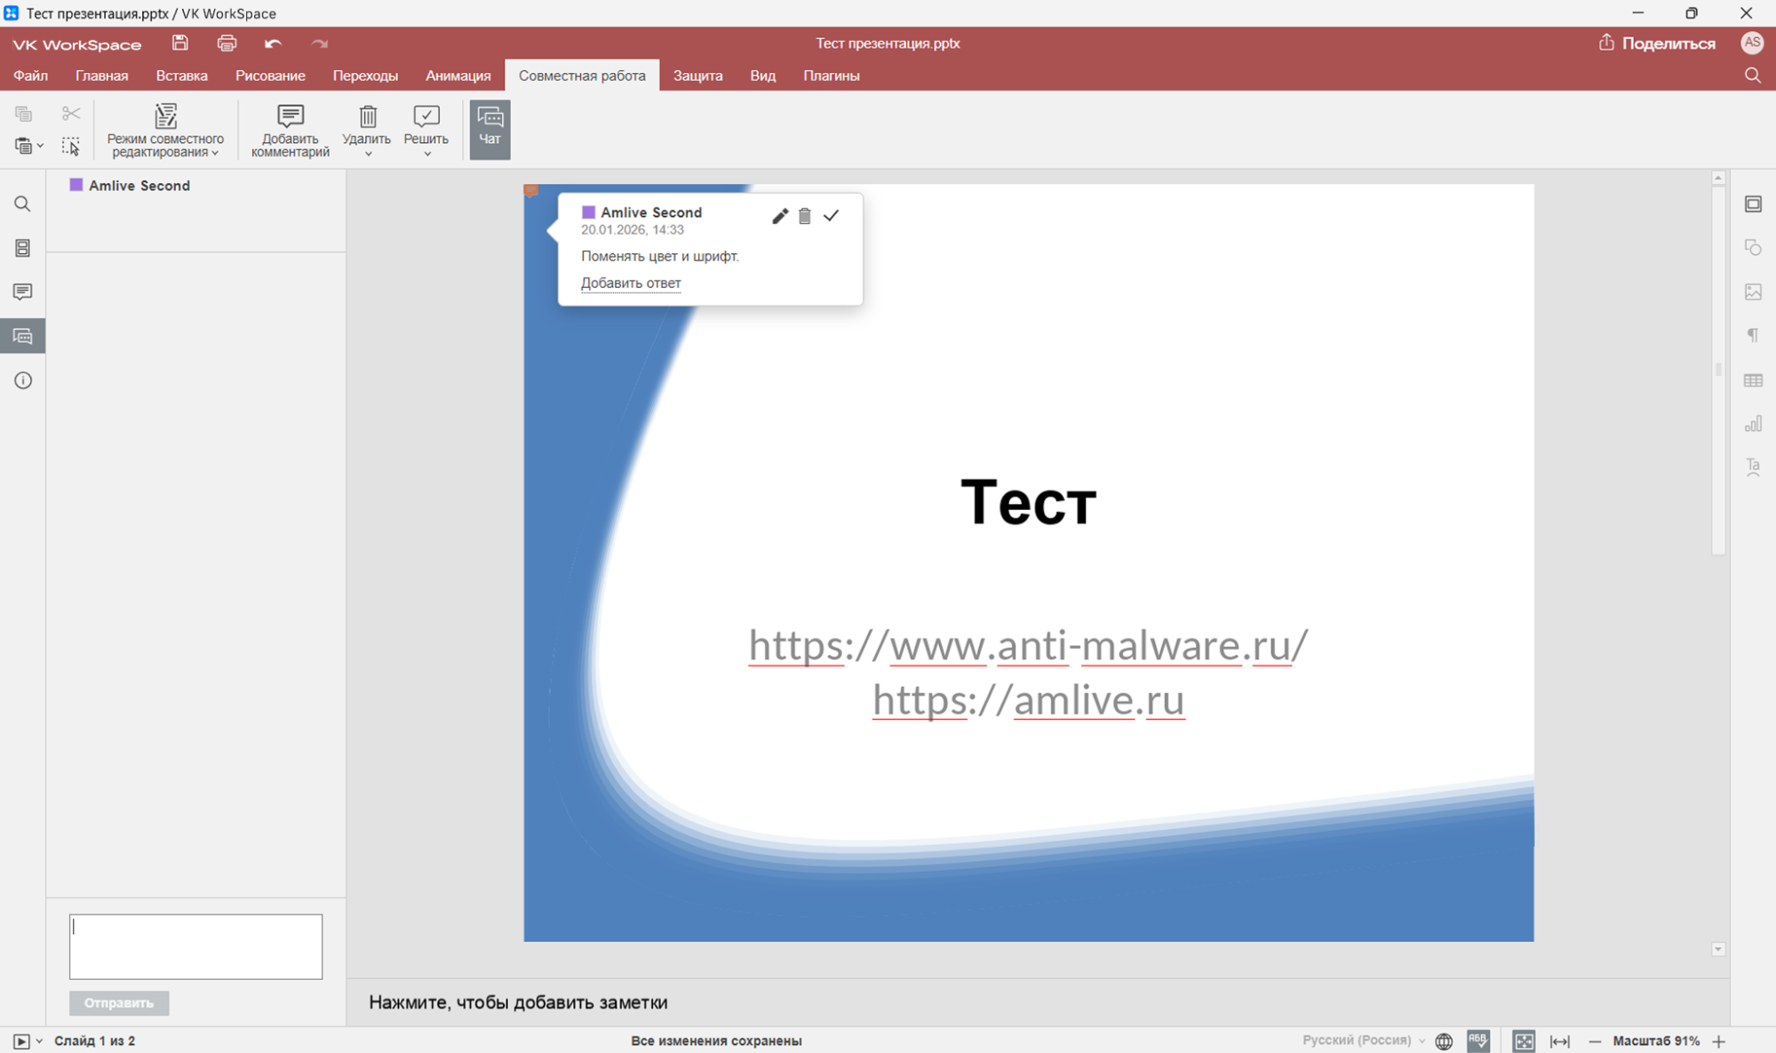Delete the comment using the trash icon

(x=804, y=216)
